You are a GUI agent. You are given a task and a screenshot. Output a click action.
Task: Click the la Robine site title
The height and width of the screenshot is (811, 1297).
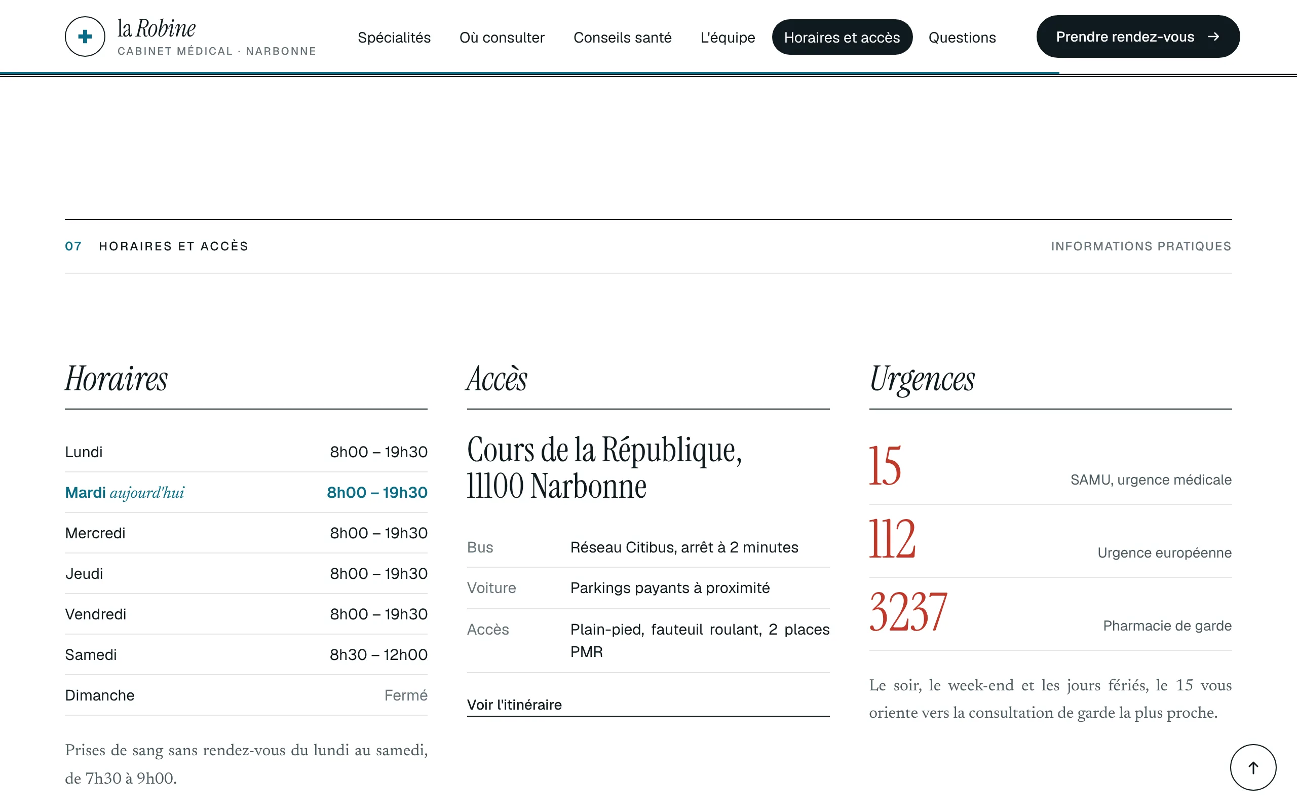[157, 28]
